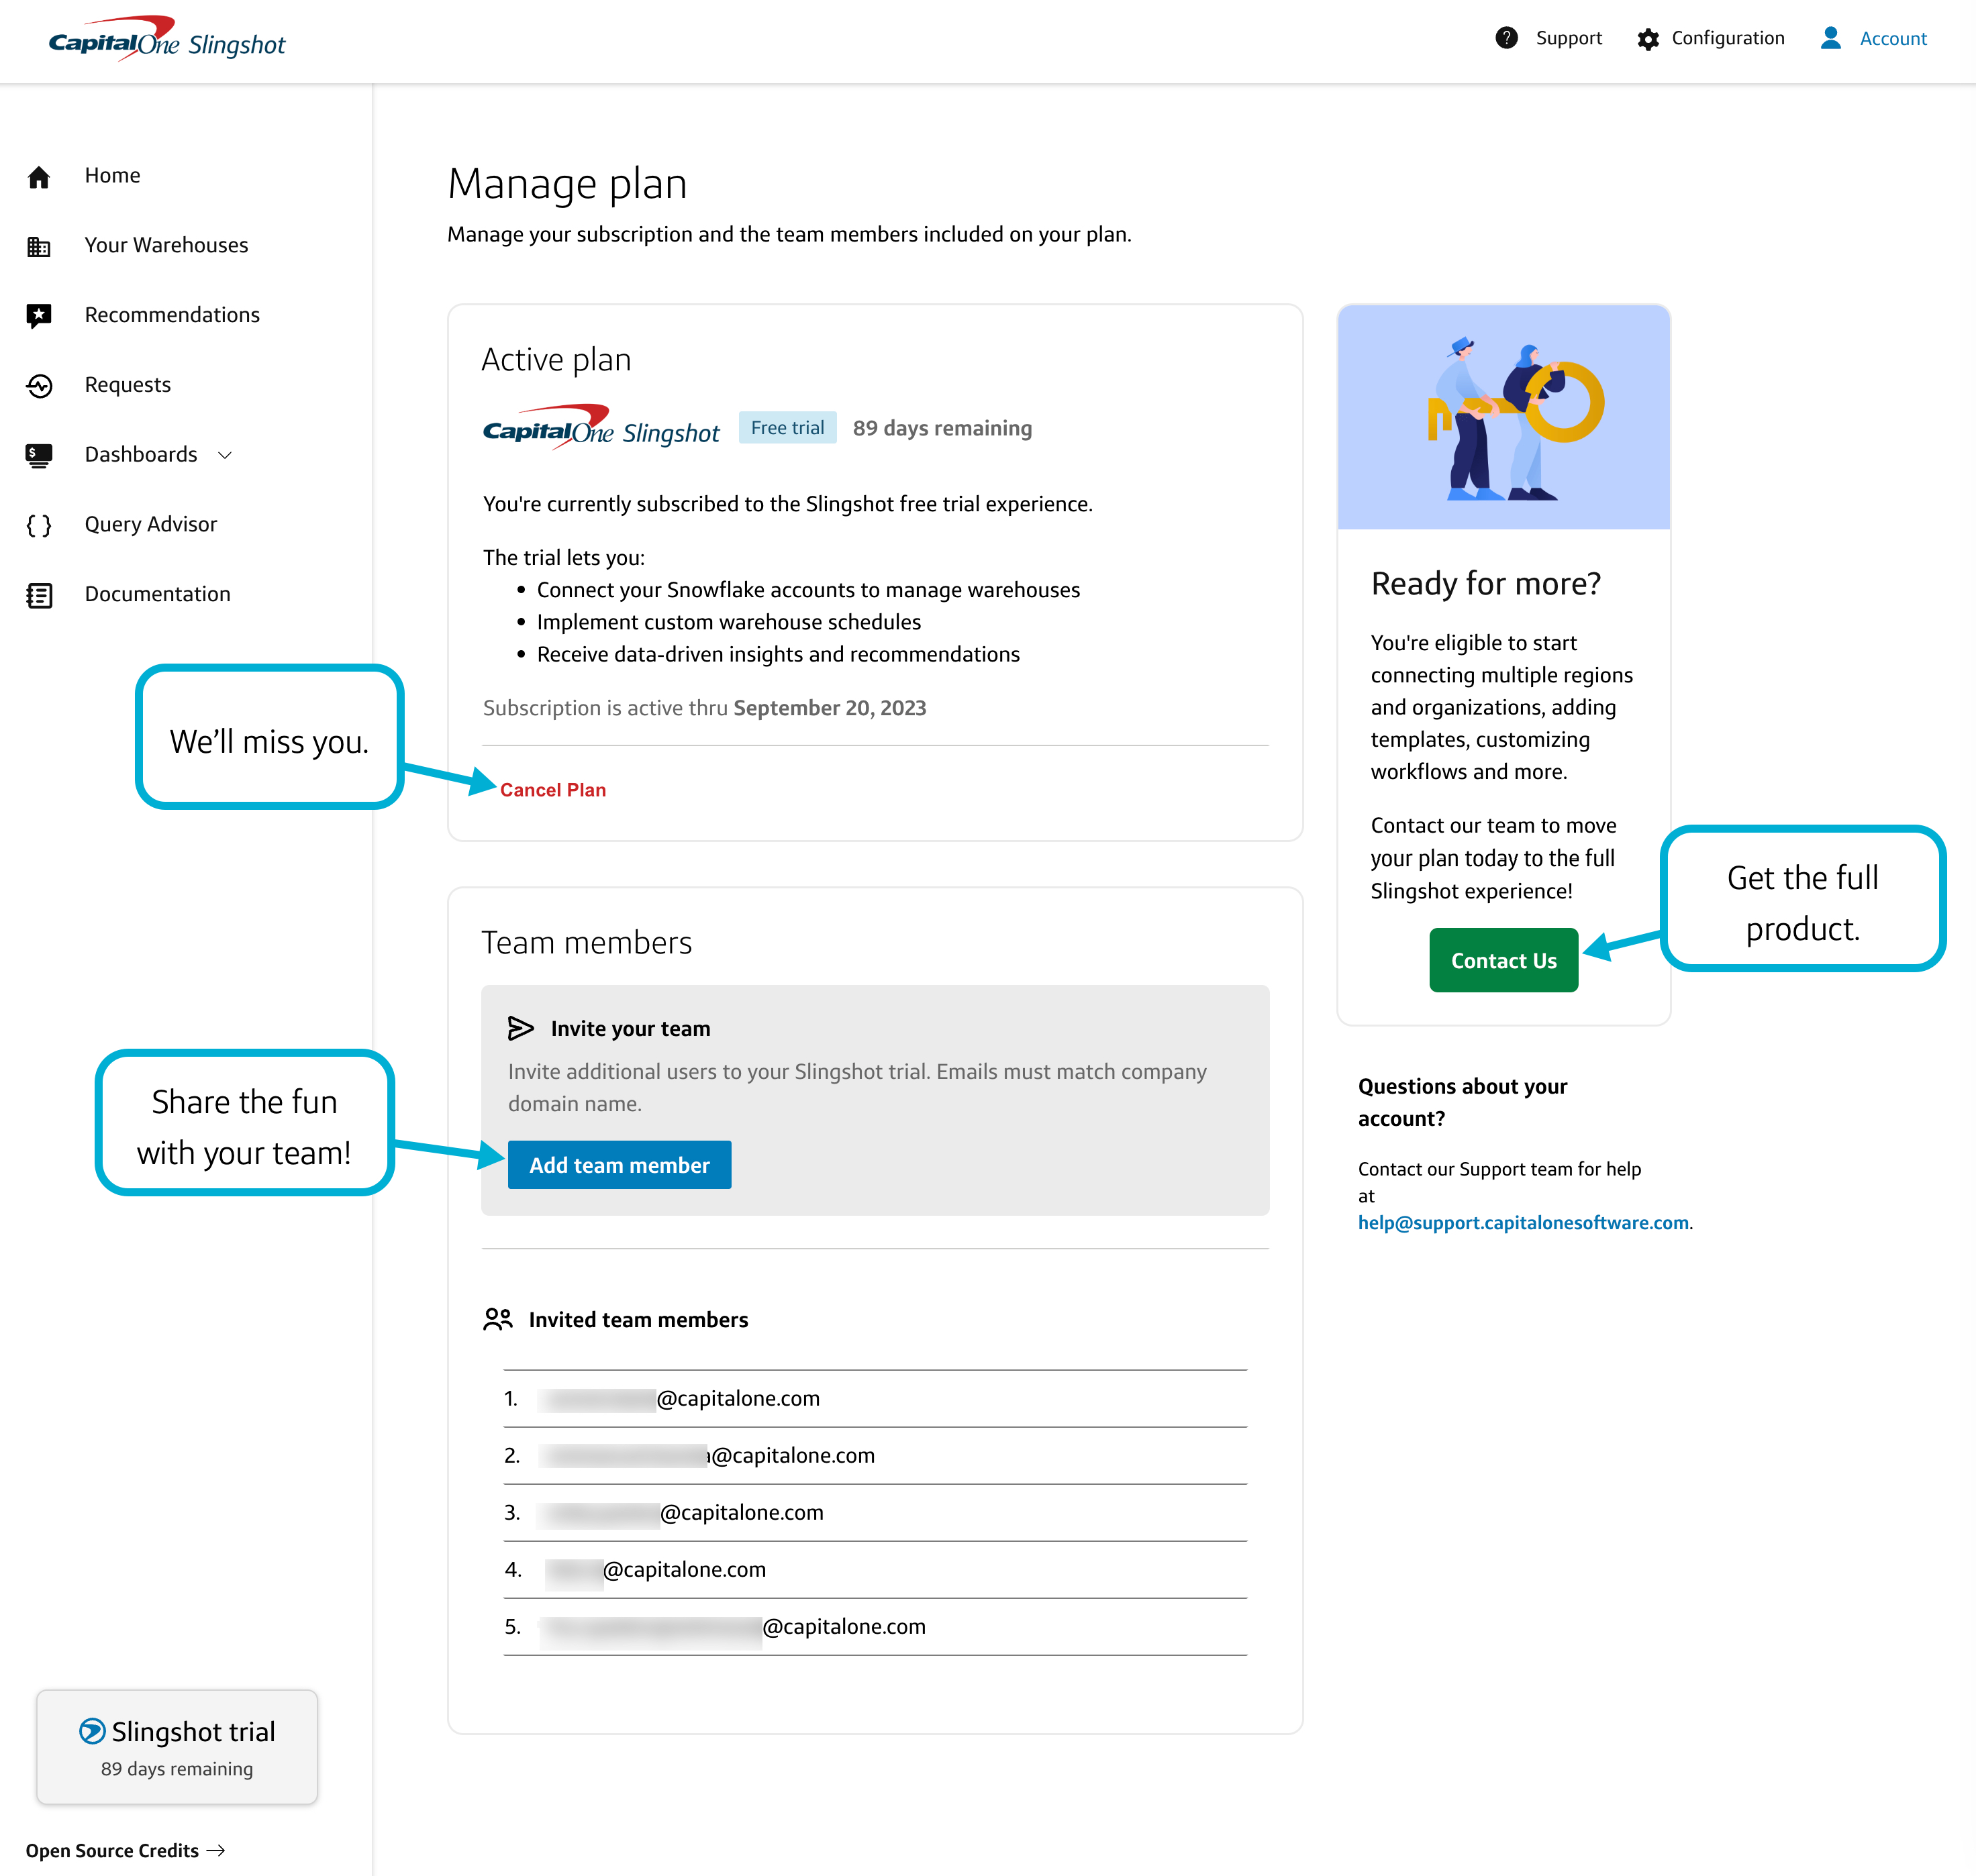Click the Your Warehouses building icon
This screenshot has height=1876, width=1976.
(39, 246)
